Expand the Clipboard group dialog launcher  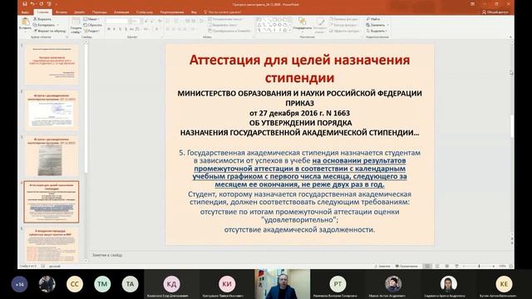pos(66,37)
